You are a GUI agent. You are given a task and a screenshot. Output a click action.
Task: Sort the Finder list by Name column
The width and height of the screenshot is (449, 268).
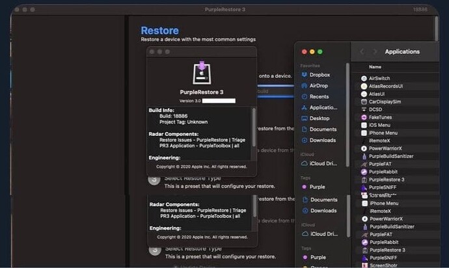tap(375, 67)
